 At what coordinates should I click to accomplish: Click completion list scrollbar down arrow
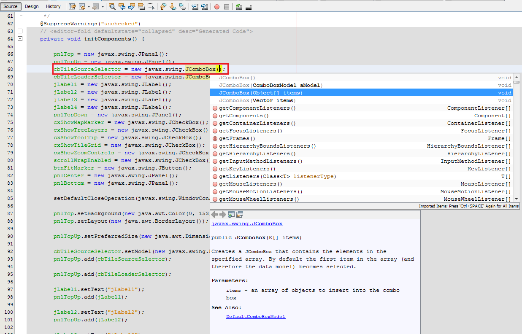click(517, 199)
